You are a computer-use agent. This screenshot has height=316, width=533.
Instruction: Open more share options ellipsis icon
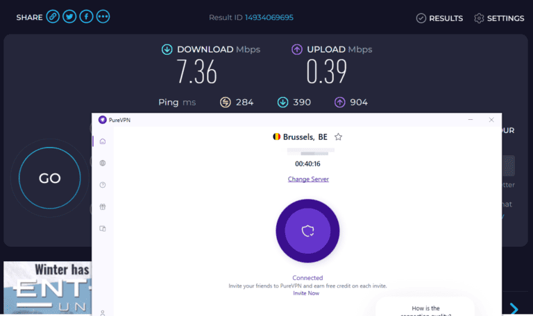[103, 17]
